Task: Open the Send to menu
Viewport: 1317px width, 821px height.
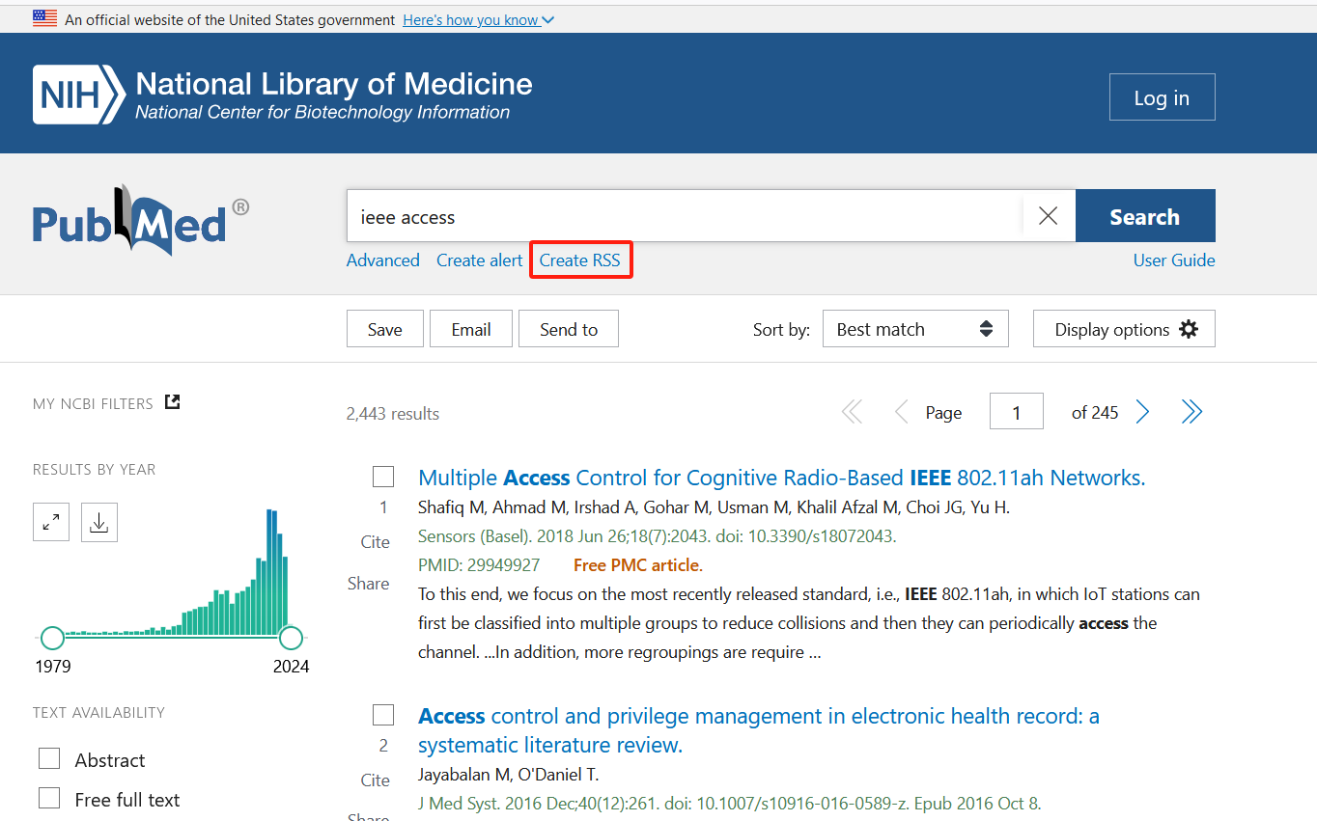Action: 569,329
